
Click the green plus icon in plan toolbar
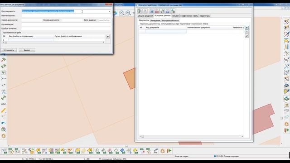click(173, 11)
